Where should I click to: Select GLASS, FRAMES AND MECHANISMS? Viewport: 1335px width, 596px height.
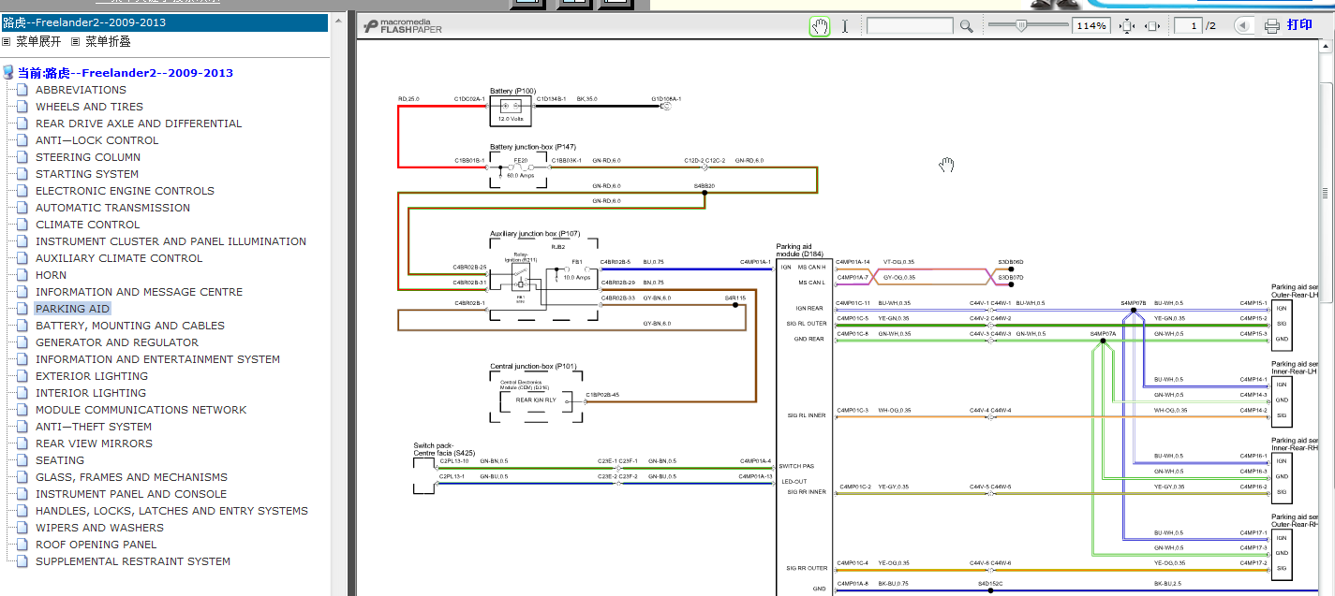click(131, 477)
